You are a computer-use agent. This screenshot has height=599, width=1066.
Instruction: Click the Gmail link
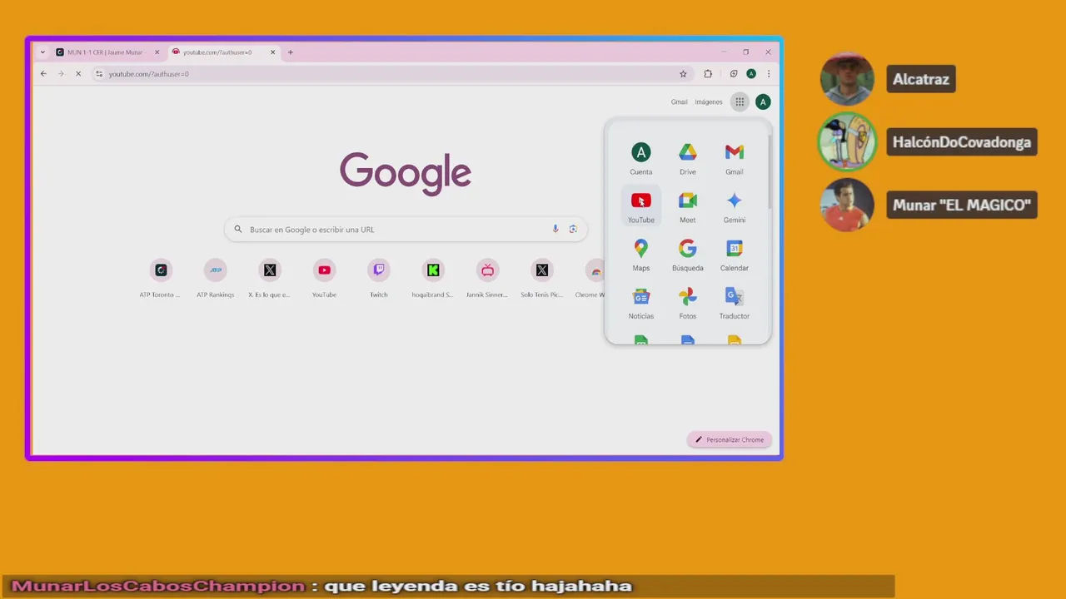pos(680,101)
